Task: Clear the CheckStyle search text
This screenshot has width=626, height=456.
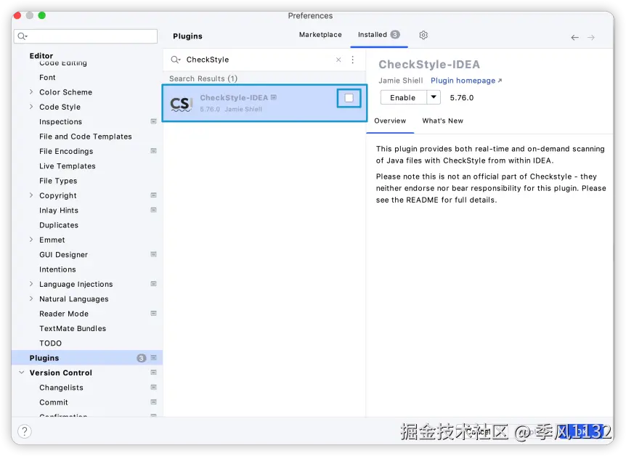Action: (338, 60)
